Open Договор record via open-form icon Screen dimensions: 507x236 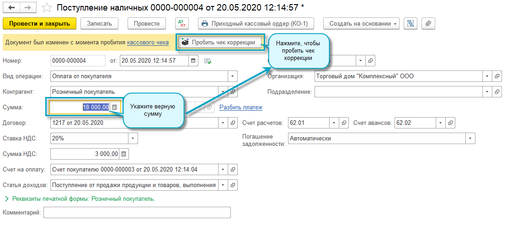point(233,123)
